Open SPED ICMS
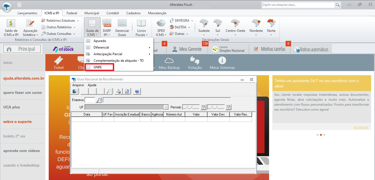Viewport: 375px width, 180px height. click(x=161, y=28)
